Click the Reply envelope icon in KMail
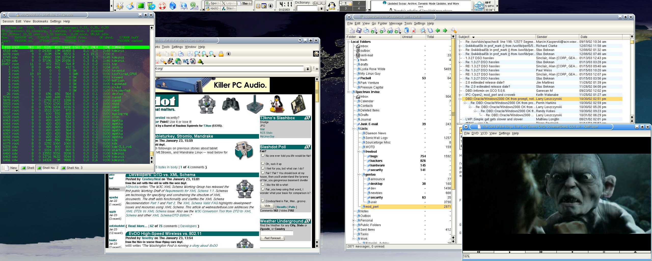The width and height of the screenshot is (652, 261). [x=382, y=31]
